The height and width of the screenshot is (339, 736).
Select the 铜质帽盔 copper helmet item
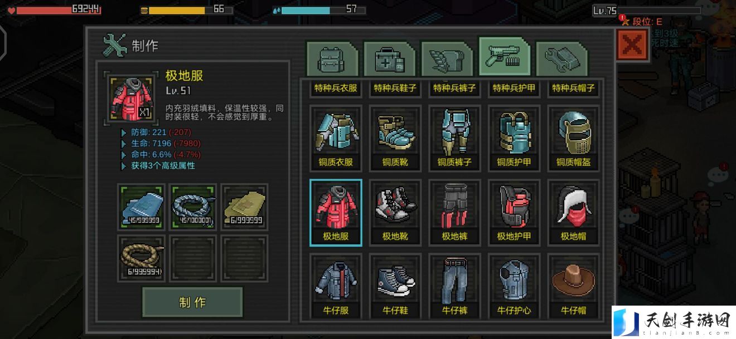point(573,138)
